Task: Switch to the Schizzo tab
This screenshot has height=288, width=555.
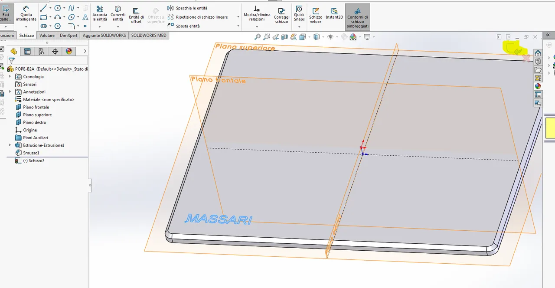Action: click(26, 36)
